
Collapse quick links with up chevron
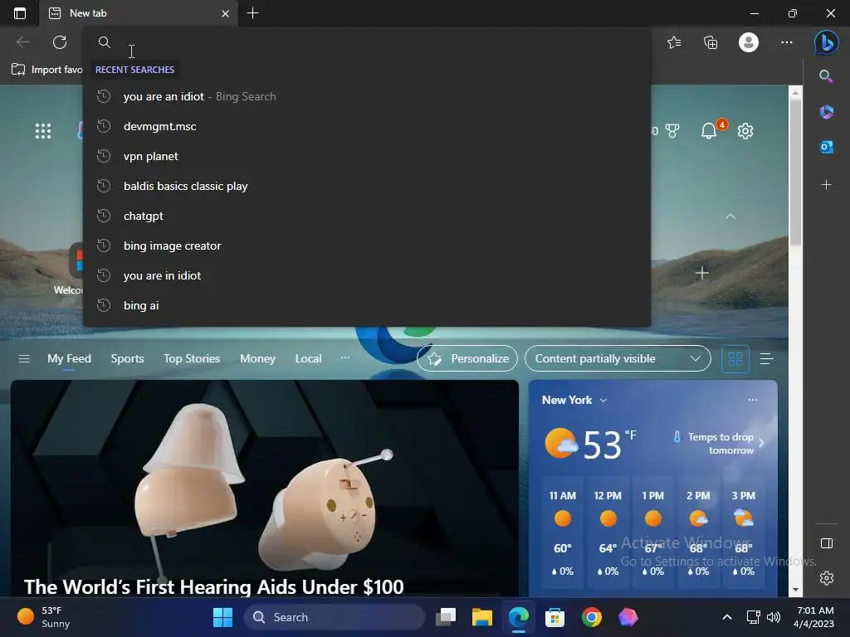pyautogui.click(x=730, y=216)
